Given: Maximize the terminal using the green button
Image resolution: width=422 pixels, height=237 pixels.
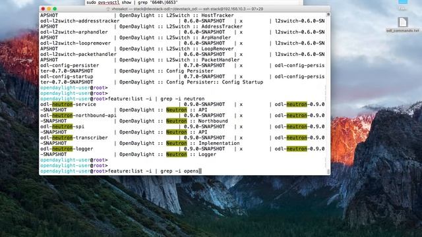Looking at the screenshot, I should coord(55,9).
